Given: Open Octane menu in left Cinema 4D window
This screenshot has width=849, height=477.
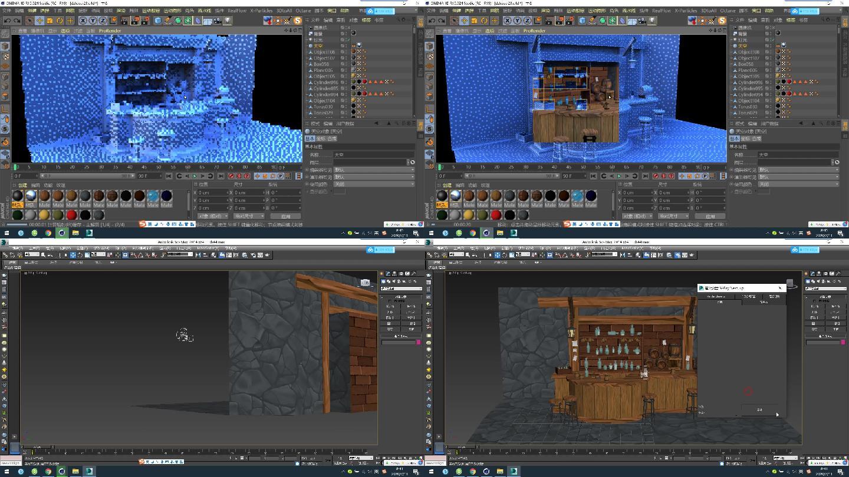Looking at the screenshot, I should (303, 10).
